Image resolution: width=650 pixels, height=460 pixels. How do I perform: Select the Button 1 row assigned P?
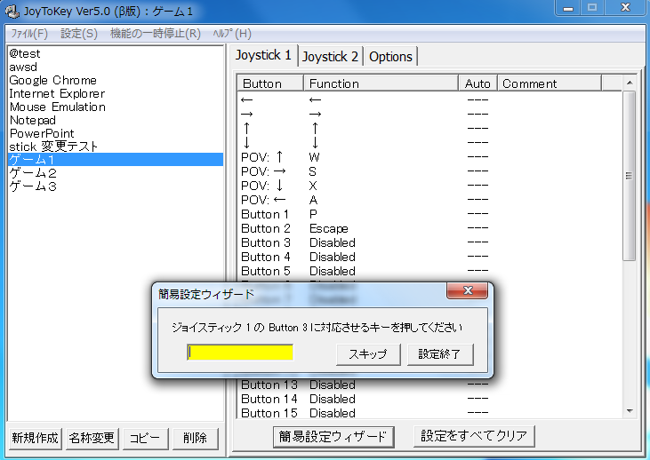point(356,214)
